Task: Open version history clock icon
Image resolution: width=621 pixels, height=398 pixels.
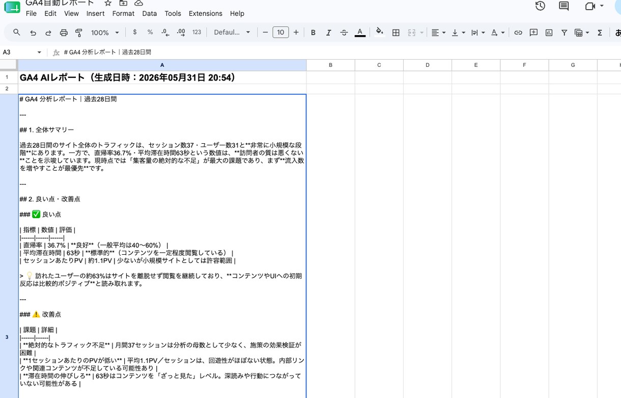Action: coord(540,6)
